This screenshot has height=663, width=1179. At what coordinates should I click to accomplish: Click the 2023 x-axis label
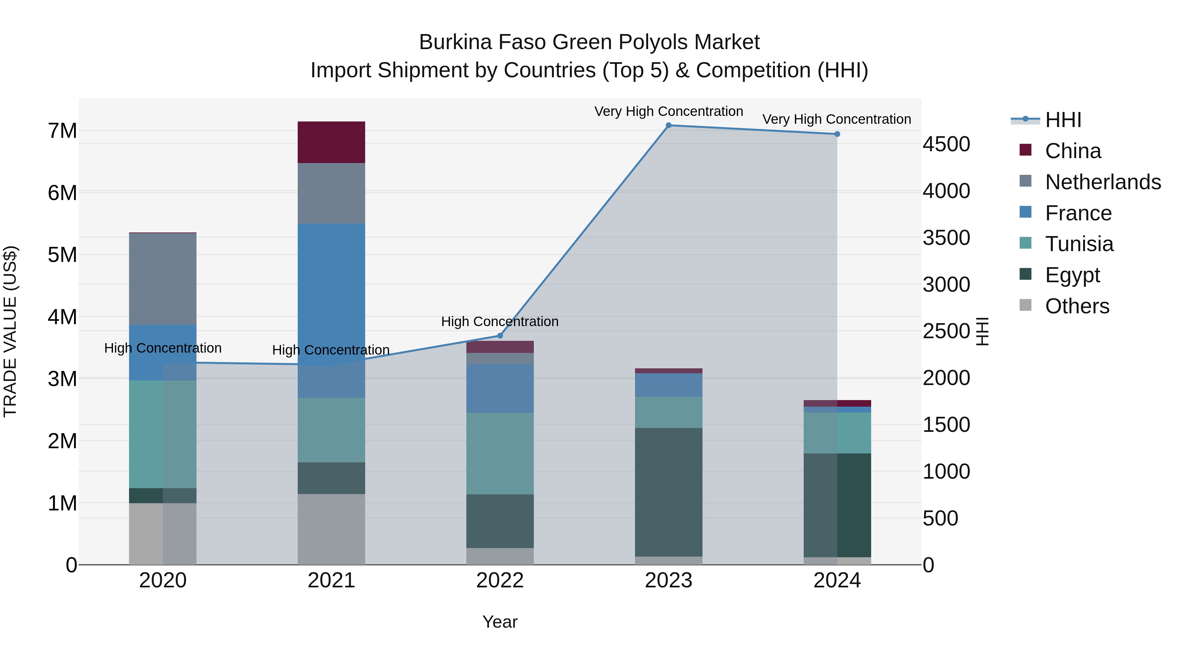[x=669, y=580]
